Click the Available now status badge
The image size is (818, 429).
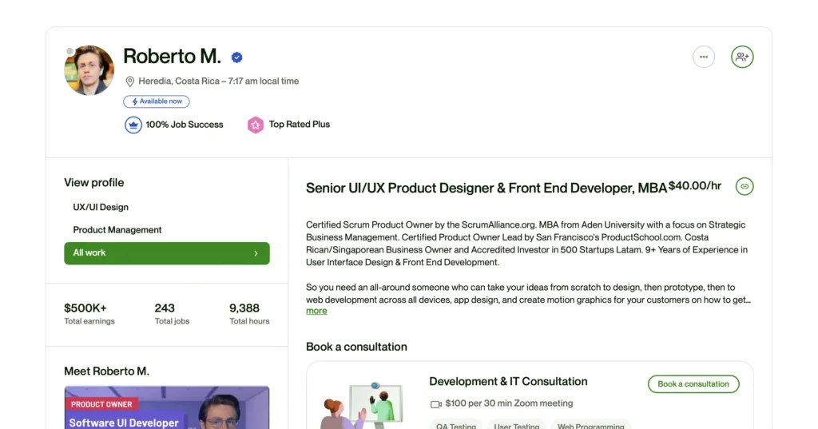click(x=157, y=101)
